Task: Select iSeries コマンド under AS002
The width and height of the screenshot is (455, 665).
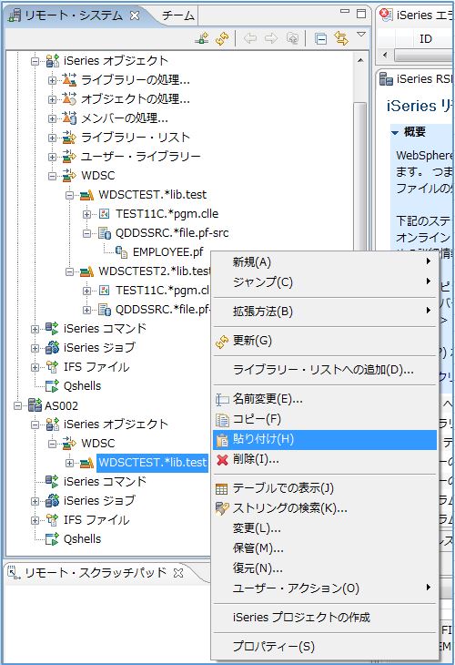Action: pyautogui.click(x=105, y=482)
